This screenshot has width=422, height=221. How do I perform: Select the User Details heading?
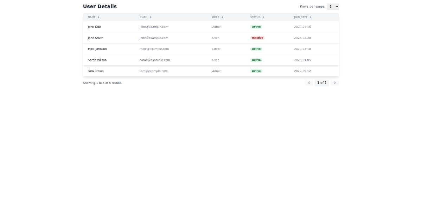100,6
